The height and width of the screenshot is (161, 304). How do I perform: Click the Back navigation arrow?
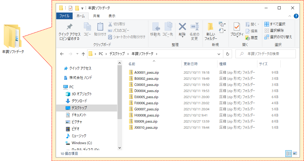point(62,54)
